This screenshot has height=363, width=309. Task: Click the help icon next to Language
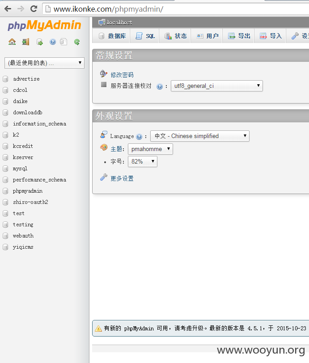(139, 137)
